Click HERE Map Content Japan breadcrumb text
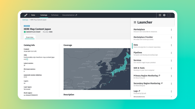The image size is (195, 109). tap(38, 20)
